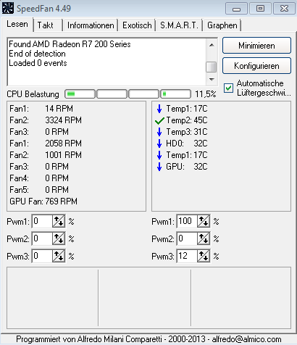Click the second CPU load bar
This screenshot has height=345, width=297.
[x=112, y=94]
